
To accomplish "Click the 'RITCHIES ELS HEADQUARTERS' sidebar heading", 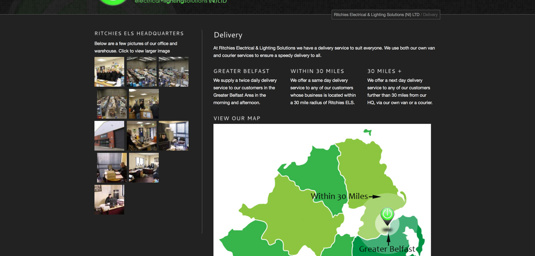I will pos(139,33).
